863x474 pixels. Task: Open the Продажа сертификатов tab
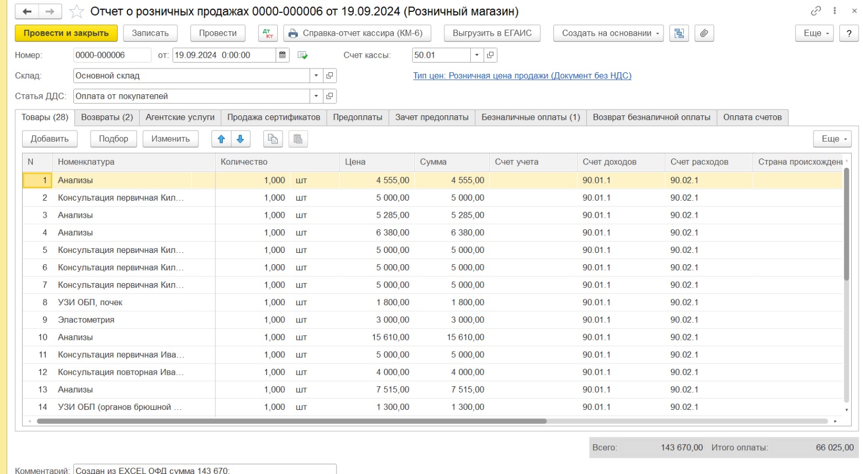point(273,118)
